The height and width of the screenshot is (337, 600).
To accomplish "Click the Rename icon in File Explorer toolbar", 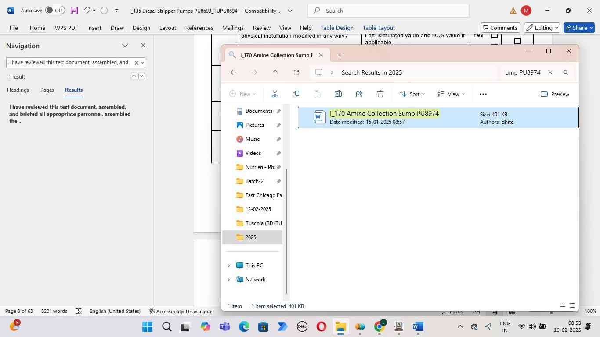I will [x=338, y=94].
